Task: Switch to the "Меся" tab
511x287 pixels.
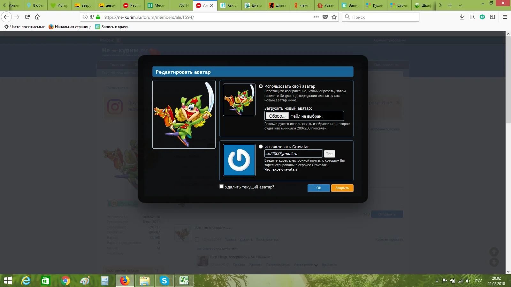Action: point(156,5)
